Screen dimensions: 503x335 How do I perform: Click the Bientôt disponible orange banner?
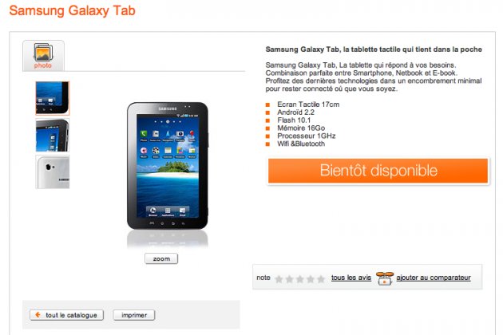click(378, 171)
